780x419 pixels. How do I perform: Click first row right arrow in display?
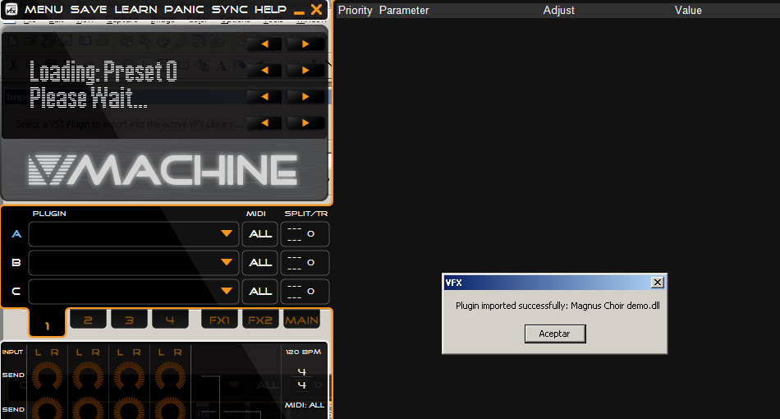[x=305, y=44]
